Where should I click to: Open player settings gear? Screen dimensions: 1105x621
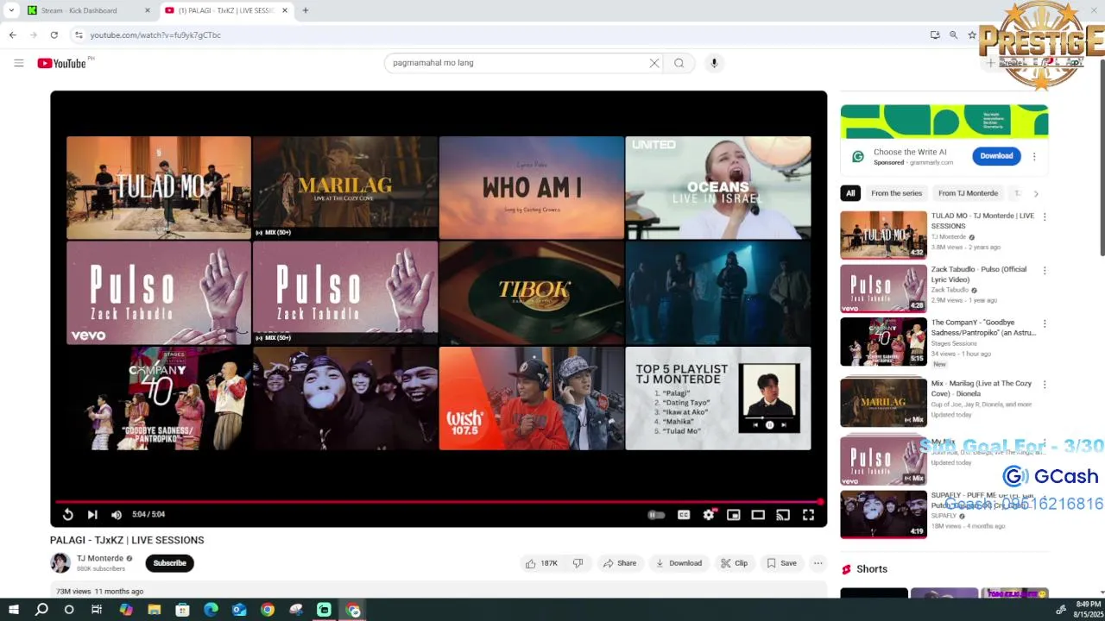coord(709,515)
